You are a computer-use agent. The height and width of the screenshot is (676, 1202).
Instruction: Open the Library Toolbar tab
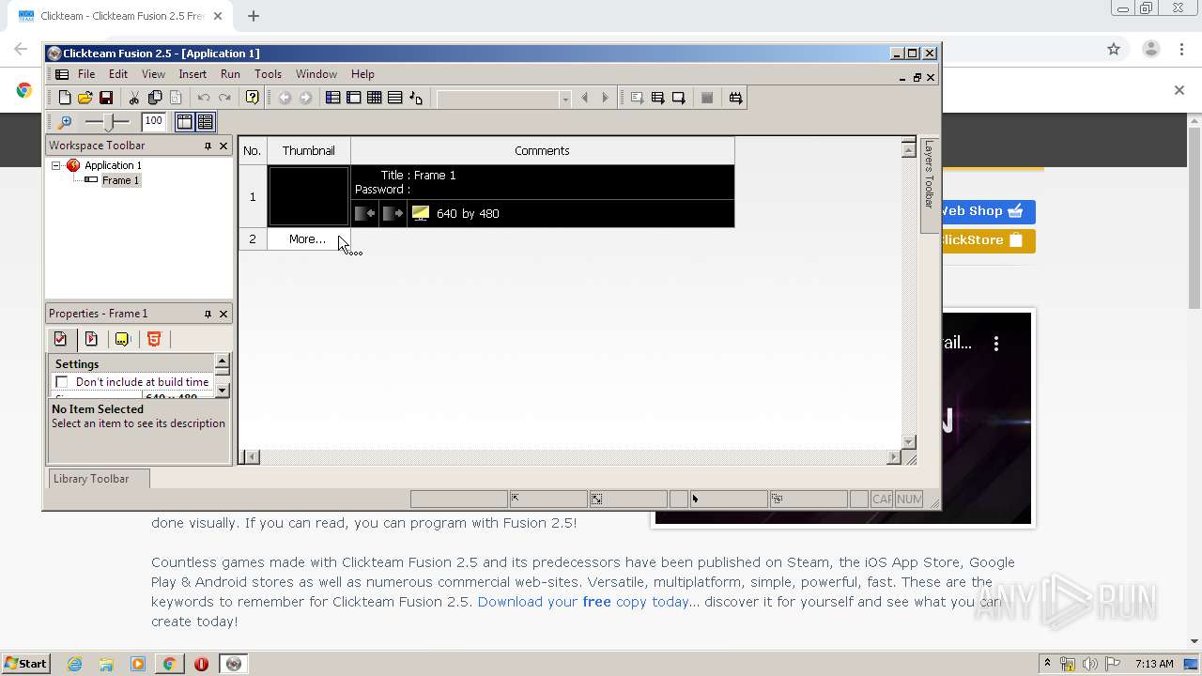98,479
